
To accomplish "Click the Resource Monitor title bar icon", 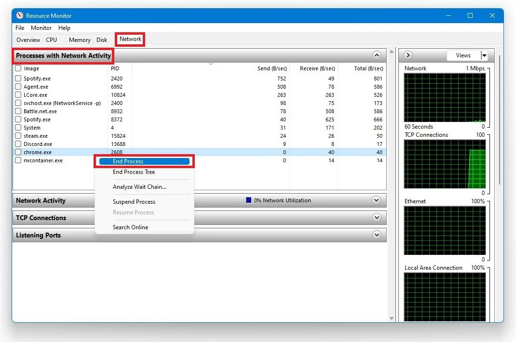I will tap(19, 15).
